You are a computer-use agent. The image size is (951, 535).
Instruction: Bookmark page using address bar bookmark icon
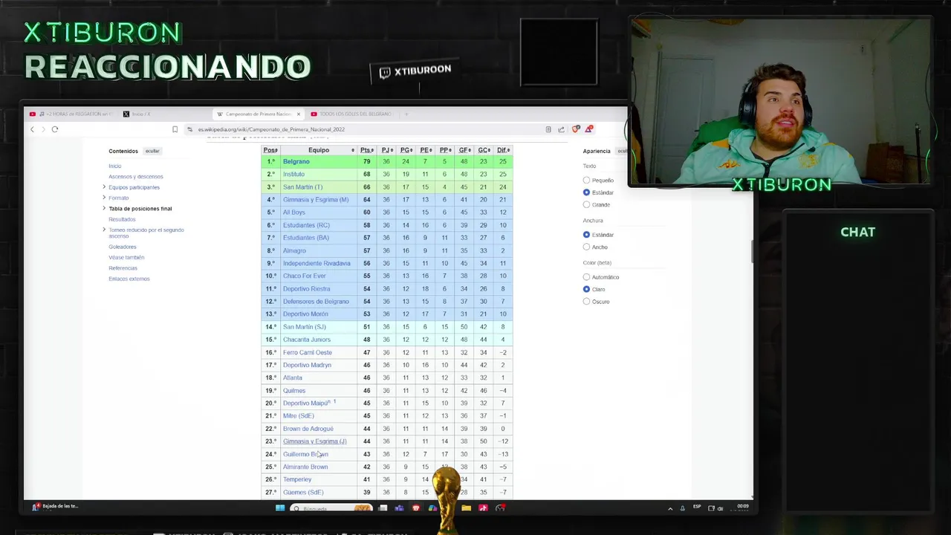pyautogui.click(x=175, y=129)
